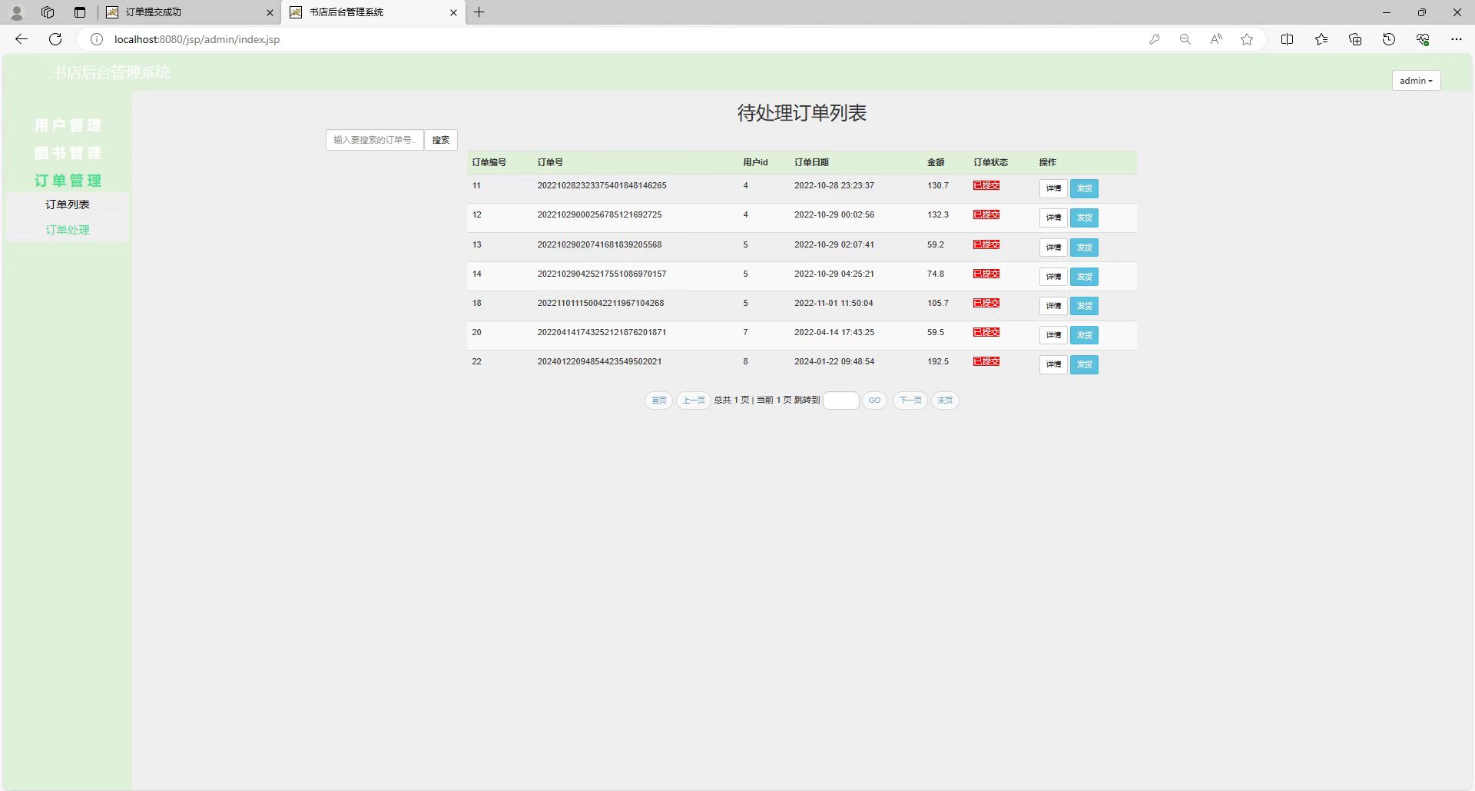This screenshot has height=791, width=1475.
Task: Close the 订单提交成功 tab
Action: 270,12
